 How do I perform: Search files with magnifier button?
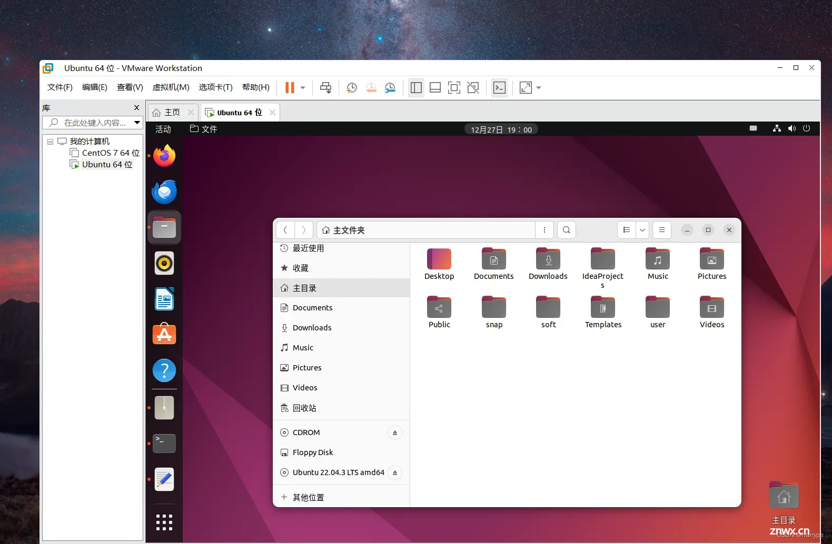tap(567, 230)
